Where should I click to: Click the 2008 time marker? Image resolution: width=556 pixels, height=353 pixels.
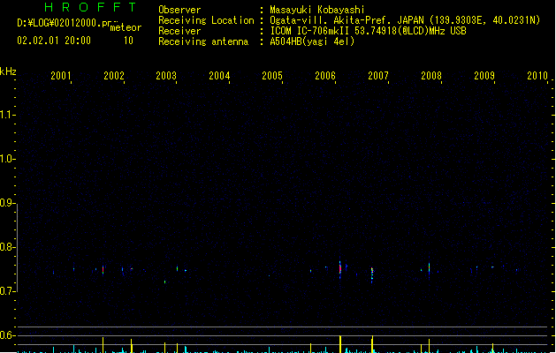click(x=431, y=75)
